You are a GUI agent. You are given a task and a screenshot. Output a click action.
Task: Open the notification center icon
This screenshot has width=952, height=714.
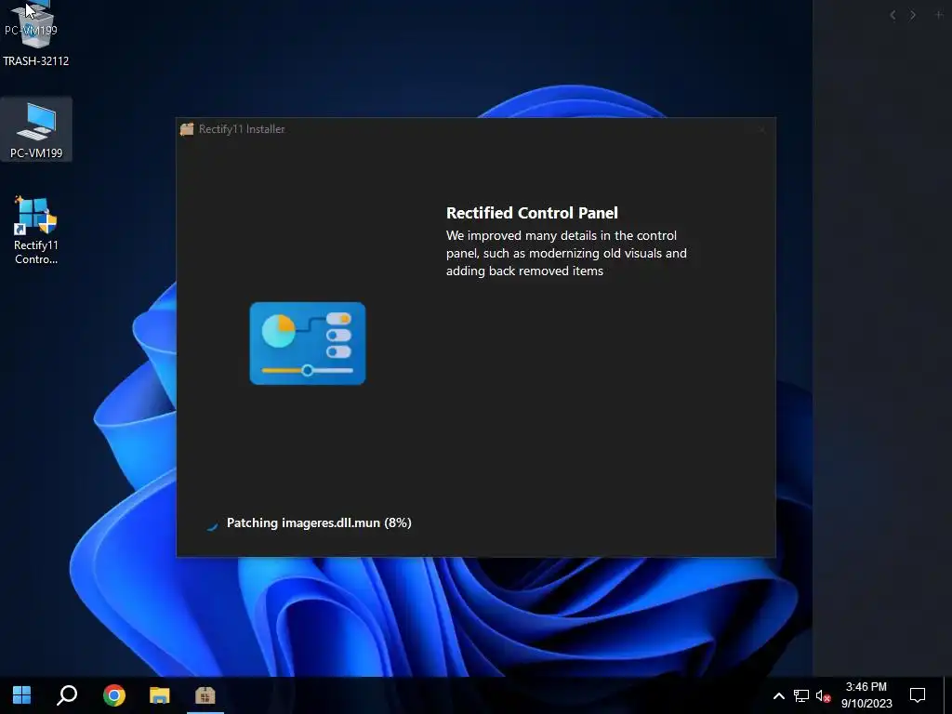(918, 695)
